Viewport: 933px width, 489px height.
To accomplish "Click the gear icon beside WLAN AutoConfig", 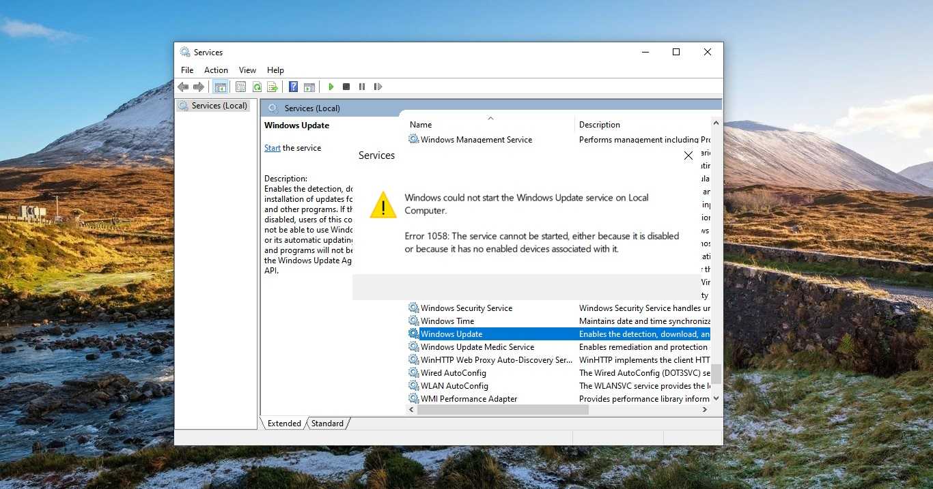I will point(413,386).
